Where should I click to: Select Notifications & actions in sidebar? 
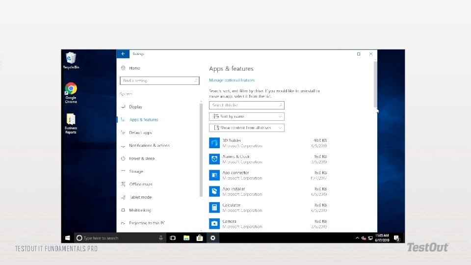click(x=149, y=145)
